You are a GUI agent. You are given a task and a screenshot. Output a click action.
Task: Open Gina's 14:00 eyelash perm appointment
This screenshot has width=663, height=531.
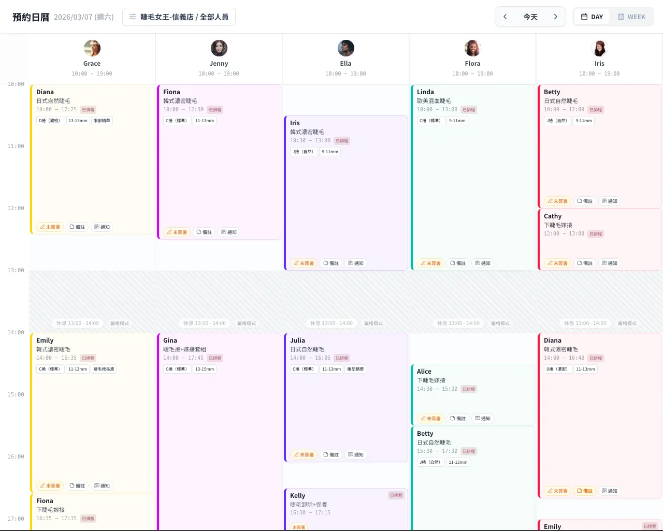(x=219, y=414)
